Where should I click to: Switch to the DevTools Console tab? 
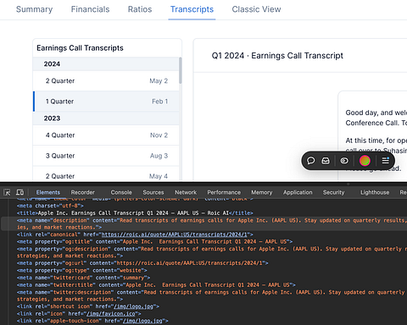121,192
